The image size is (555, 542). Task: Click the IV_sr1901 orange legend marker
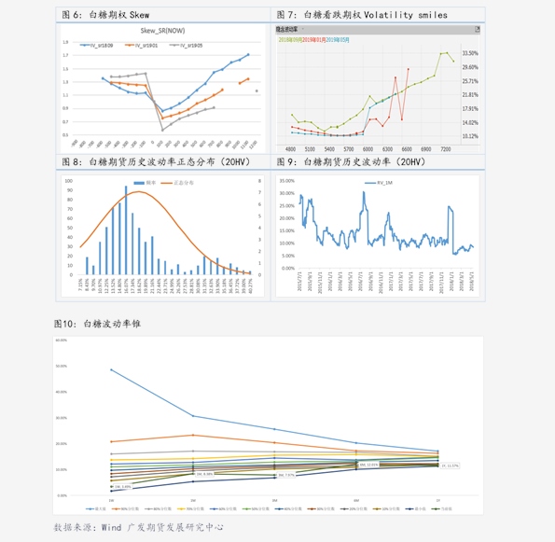[130, 46]
